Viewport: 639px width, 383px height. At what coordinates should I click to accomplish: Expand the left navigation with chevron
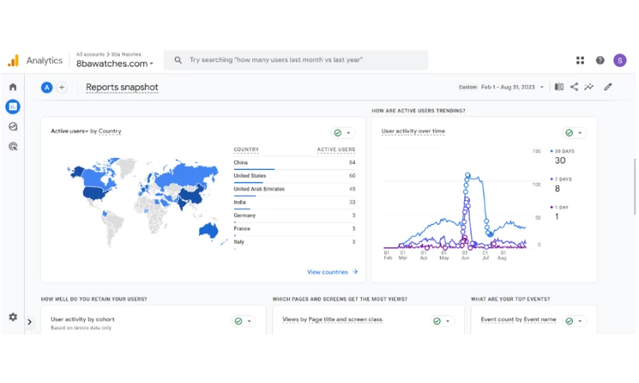(x=30, y=322)
